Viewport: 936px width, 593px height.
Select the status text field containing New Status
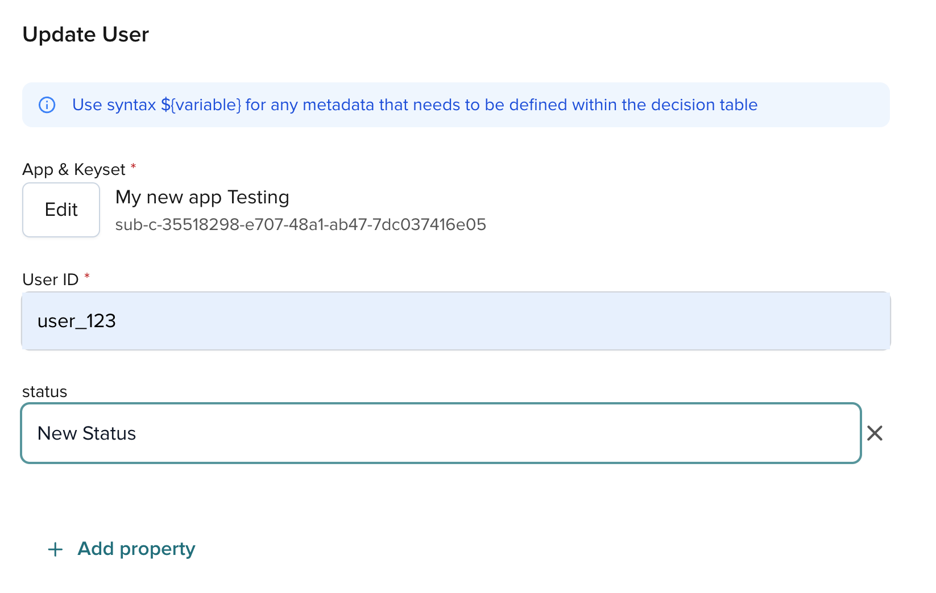[x=398, y=433]
